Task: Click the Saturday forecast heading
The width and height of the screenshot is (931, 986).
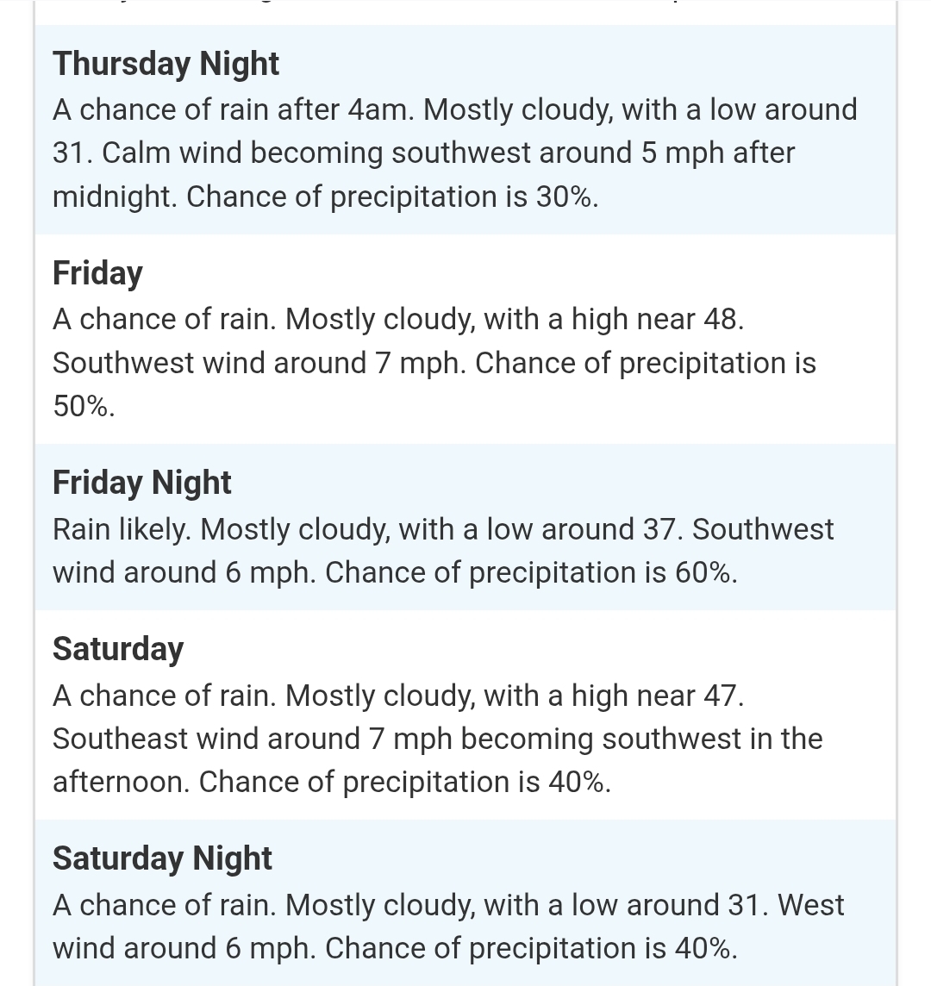Action: (117, 649)
